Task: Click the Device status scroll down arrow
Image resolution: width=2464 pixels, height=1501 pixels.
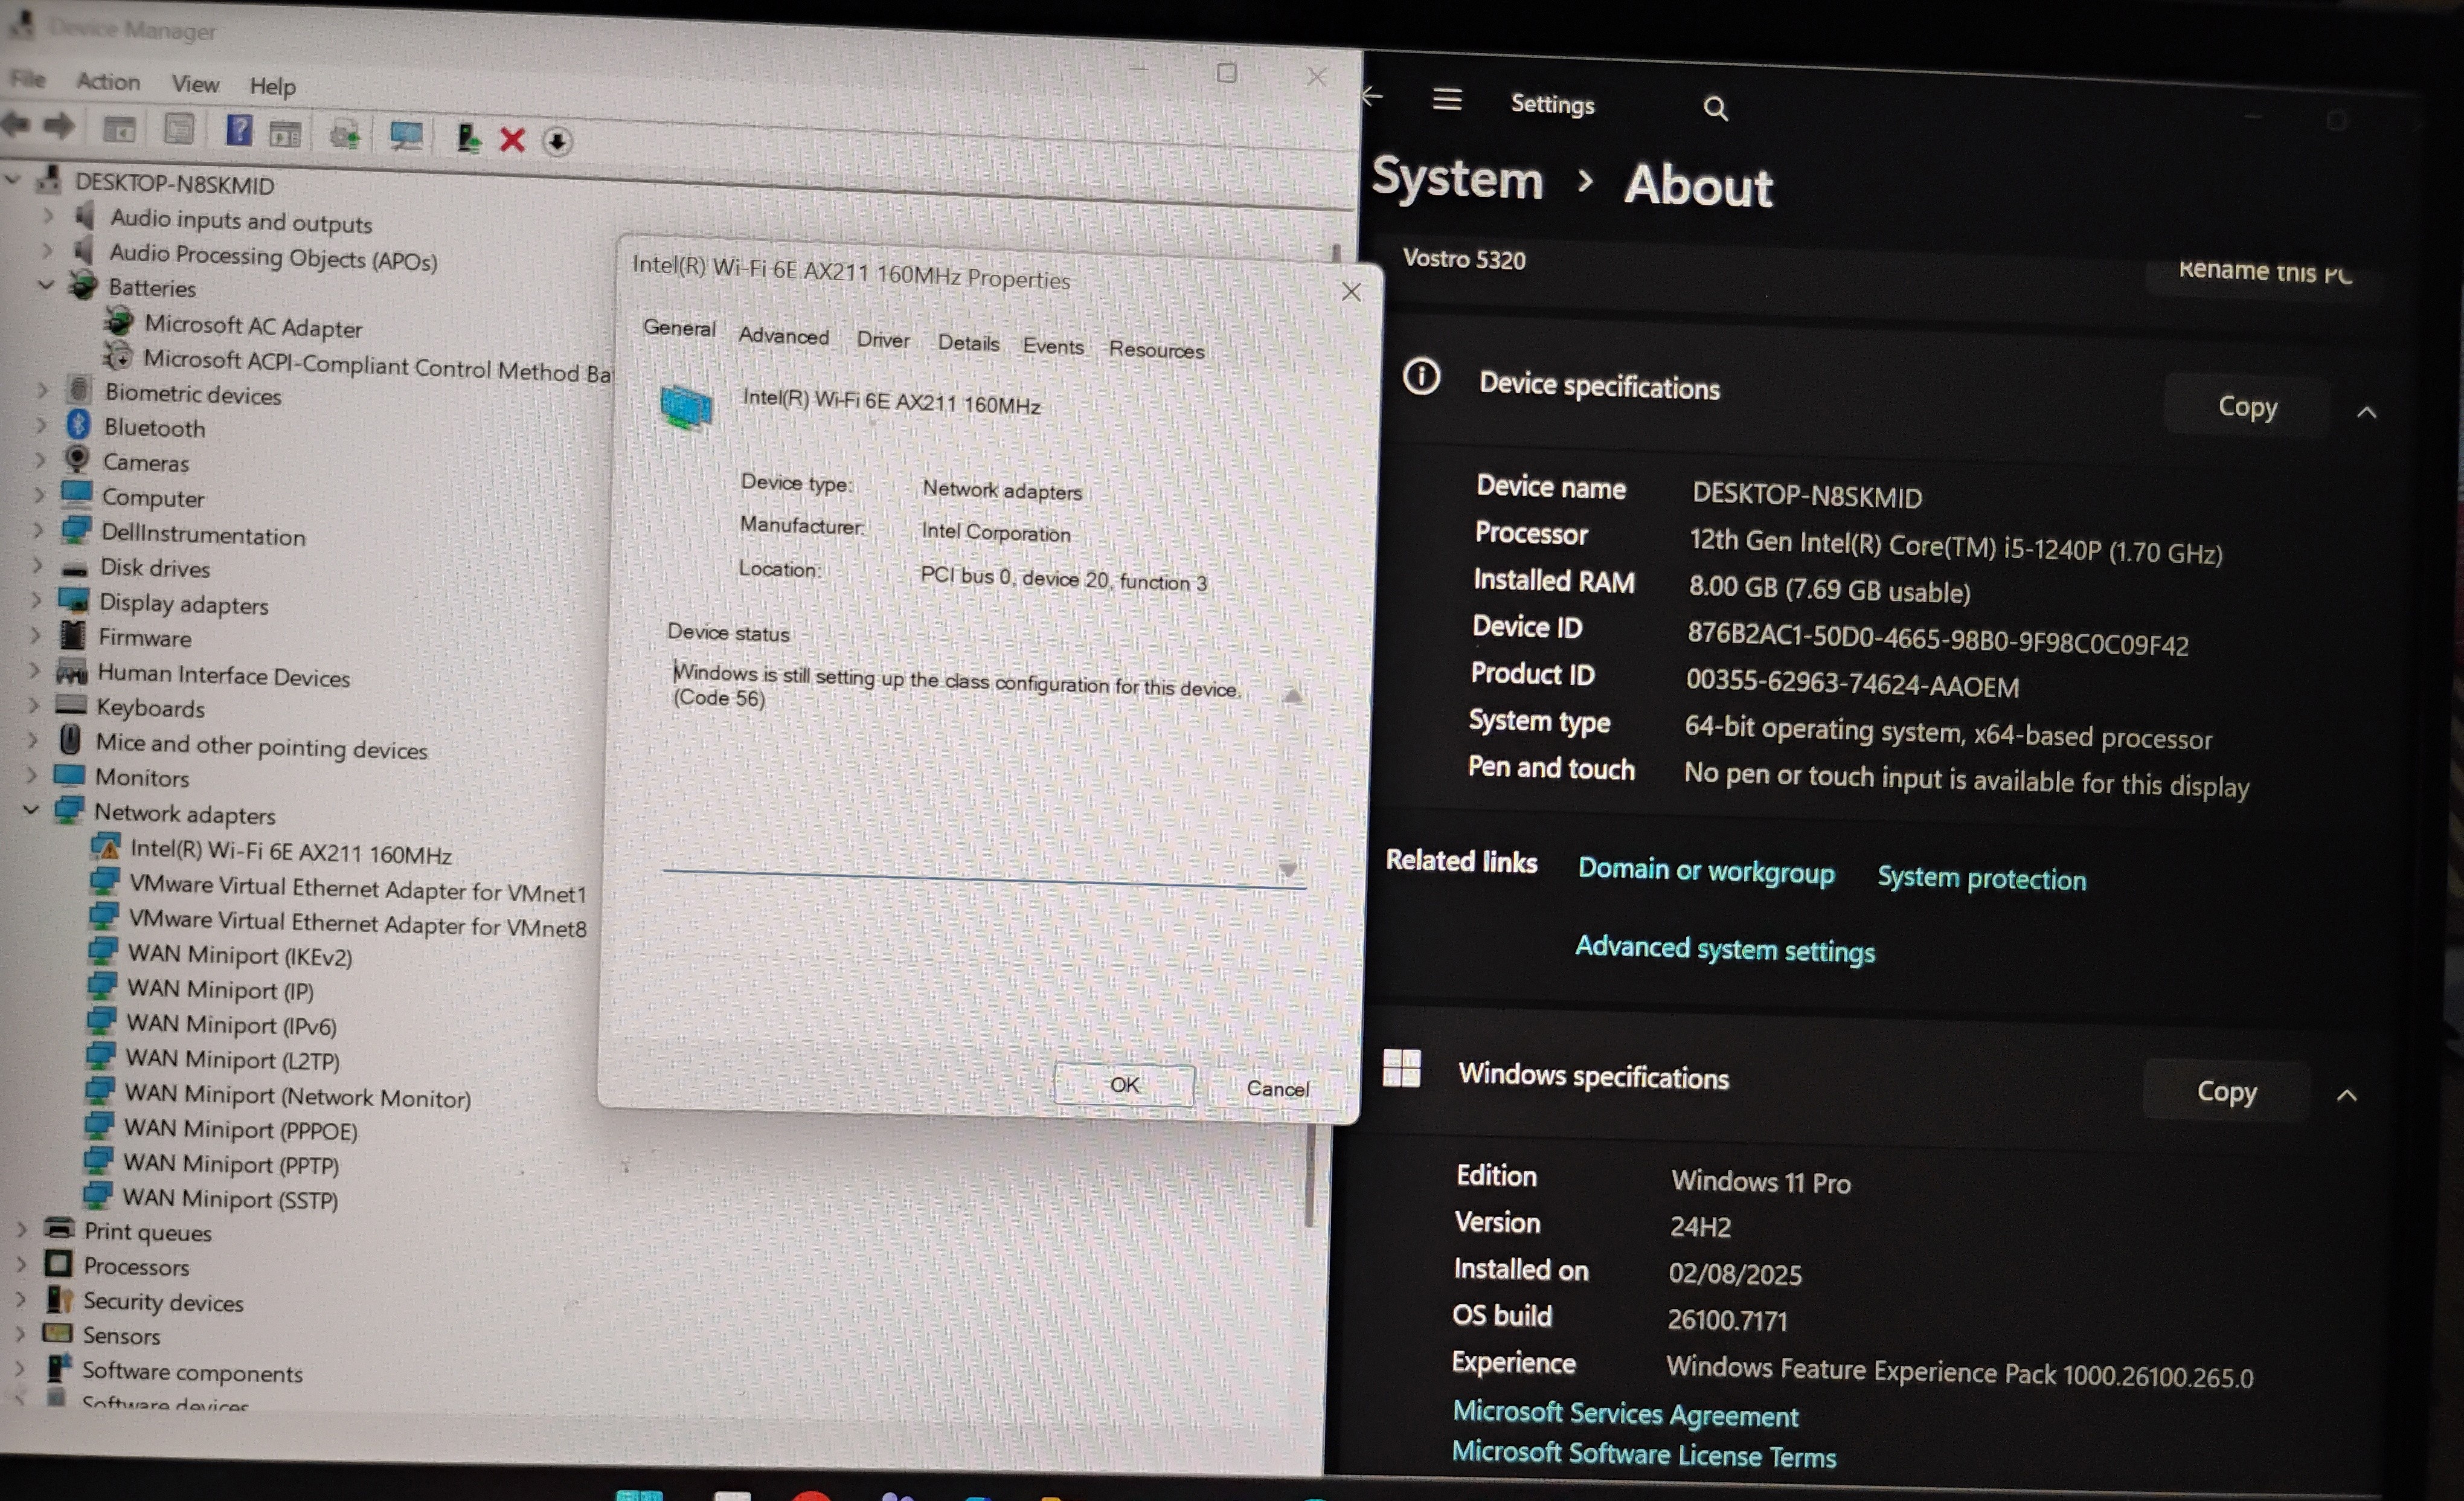Action: tap(1288, 869)
